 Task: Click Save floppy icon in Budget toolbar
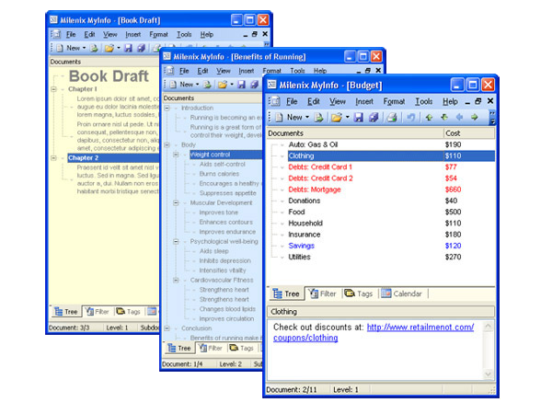359,118
